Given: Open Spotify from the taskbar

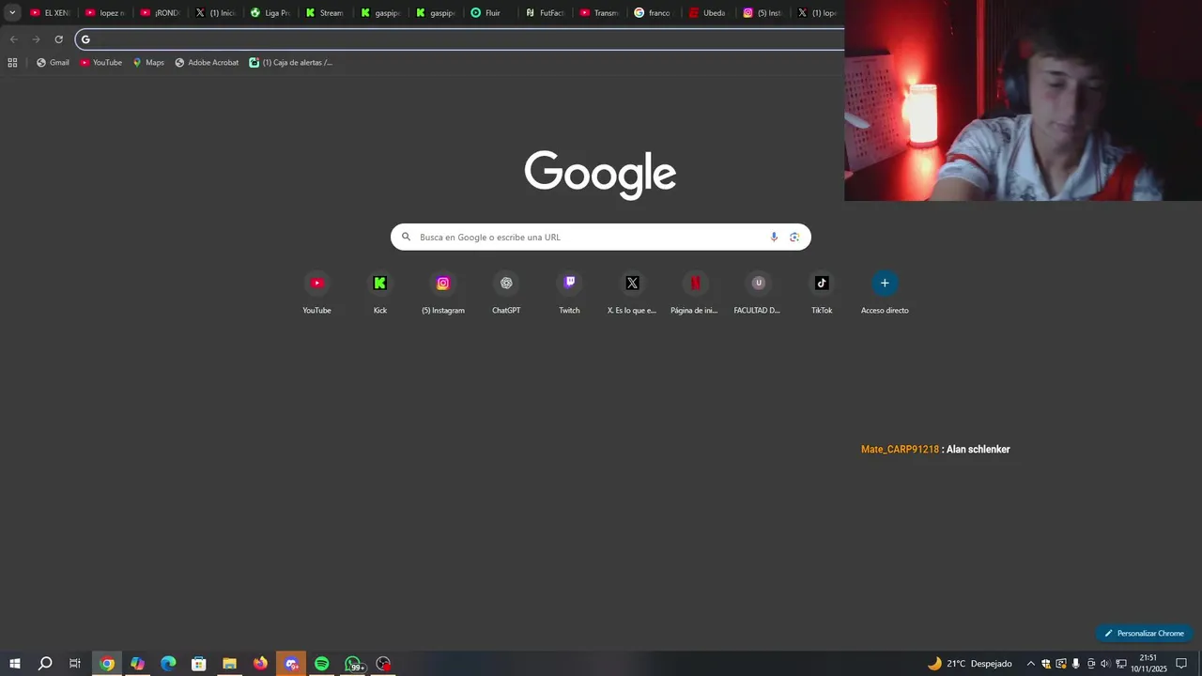Looking at the screenshot, I should [321, 664].
